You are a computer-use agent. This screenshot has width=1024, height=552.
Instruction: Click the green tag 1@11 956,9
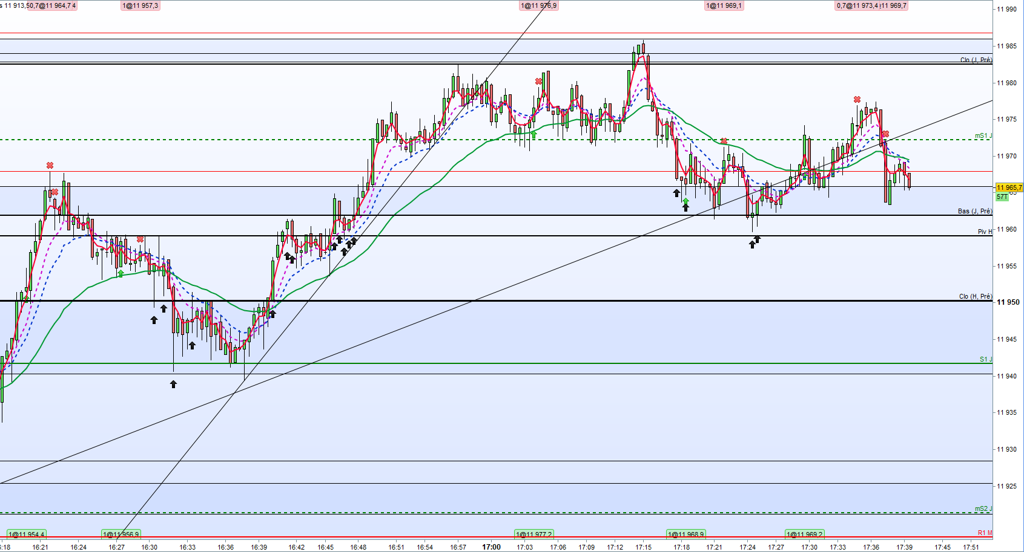(x=121, y=534)
